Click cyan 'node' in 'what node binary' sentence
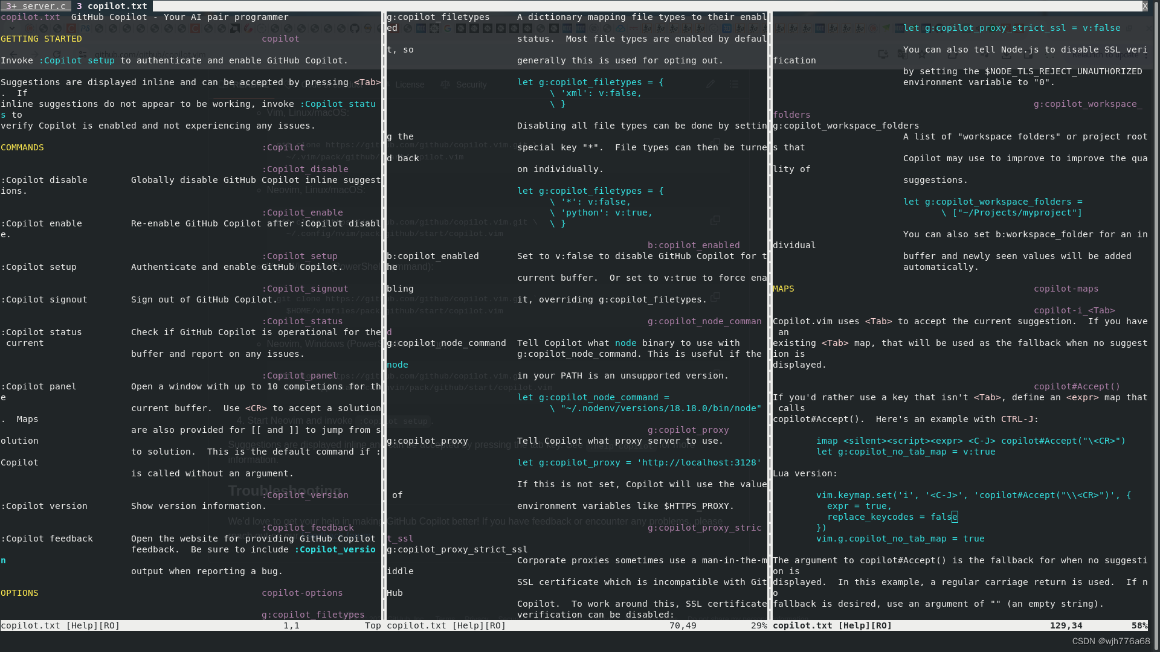1160x652 pixels. pos(625,343)
